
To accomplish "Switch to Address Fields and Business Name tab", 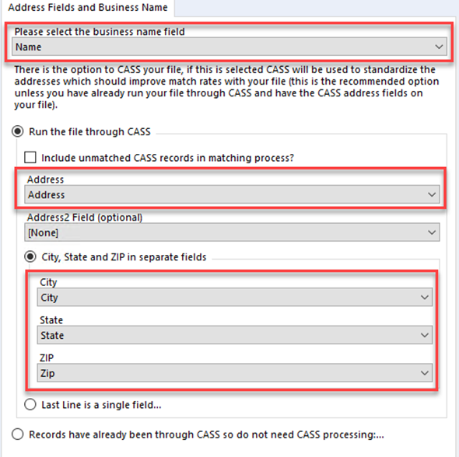I will point(88,7).
